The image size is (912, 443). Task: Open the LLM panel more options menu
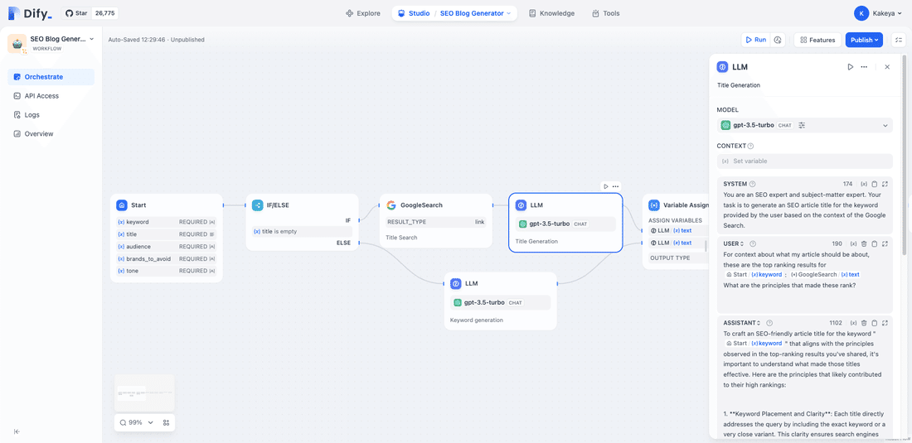(x=864, y=67)
